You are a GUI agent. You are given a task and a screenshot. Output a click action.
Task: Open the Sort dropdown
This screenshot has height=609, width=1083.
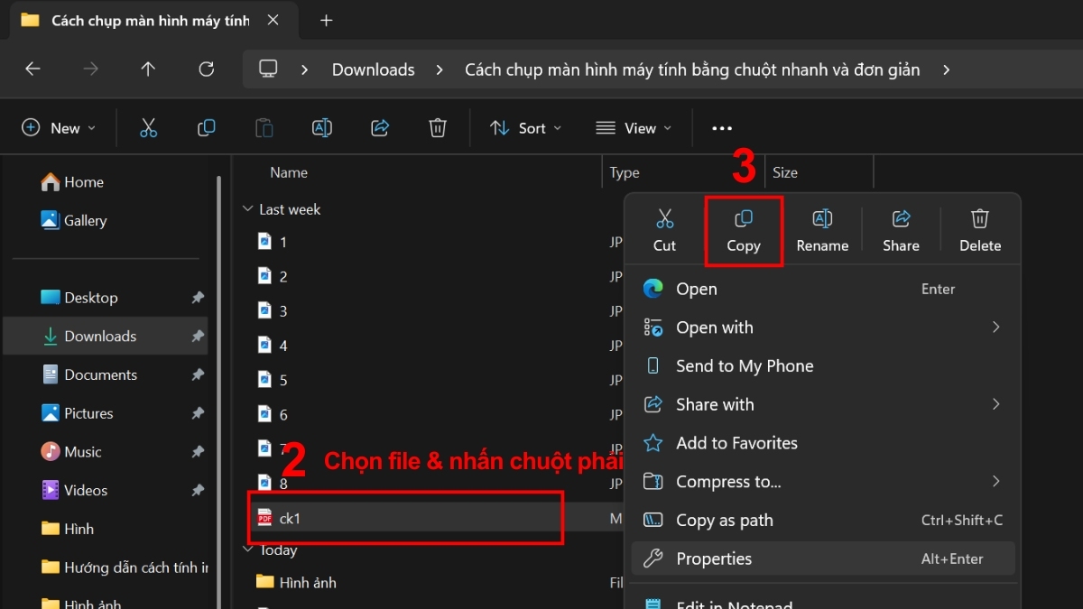click(526, 128)
